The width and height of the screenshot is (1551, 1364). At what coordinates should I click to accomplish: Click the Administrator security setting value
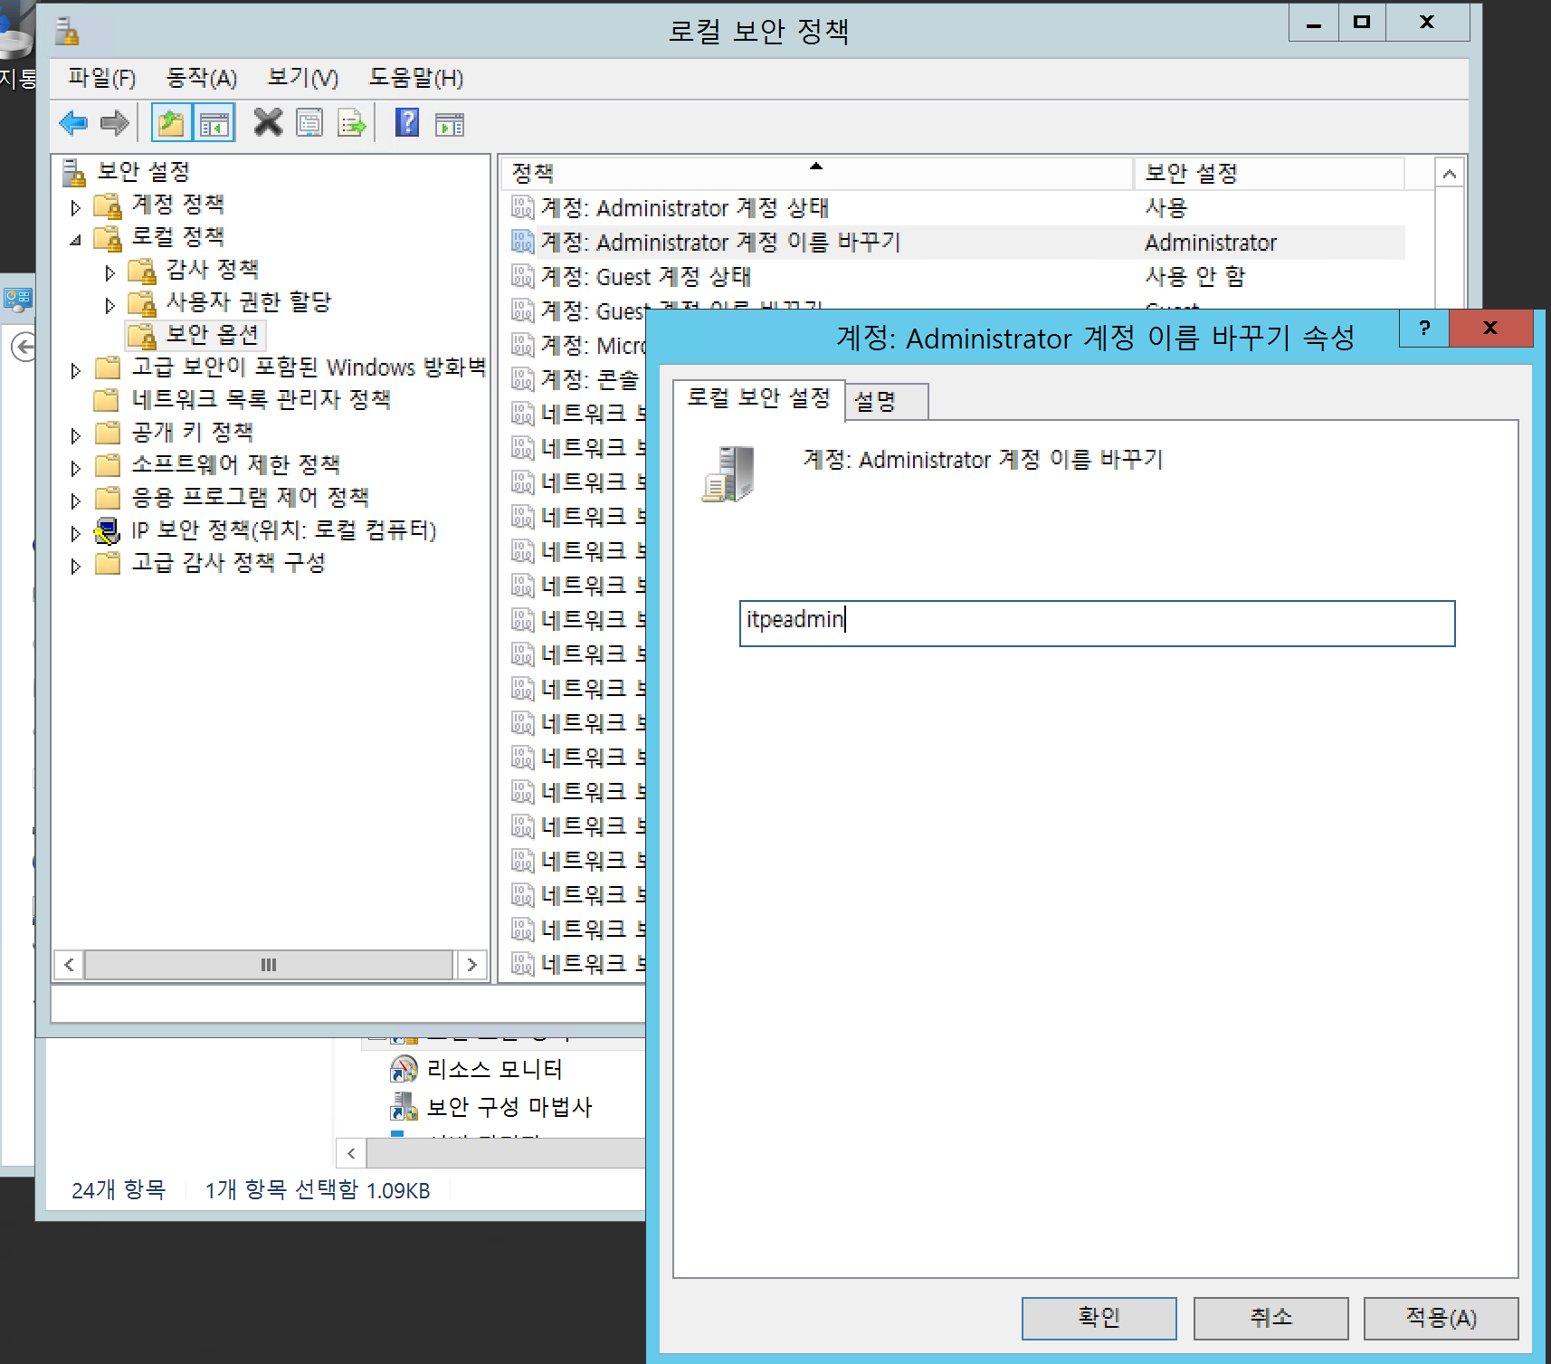point(1211,243)
